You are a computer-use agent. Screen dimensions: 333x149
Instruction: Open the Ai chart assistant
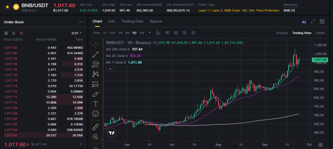304,22
